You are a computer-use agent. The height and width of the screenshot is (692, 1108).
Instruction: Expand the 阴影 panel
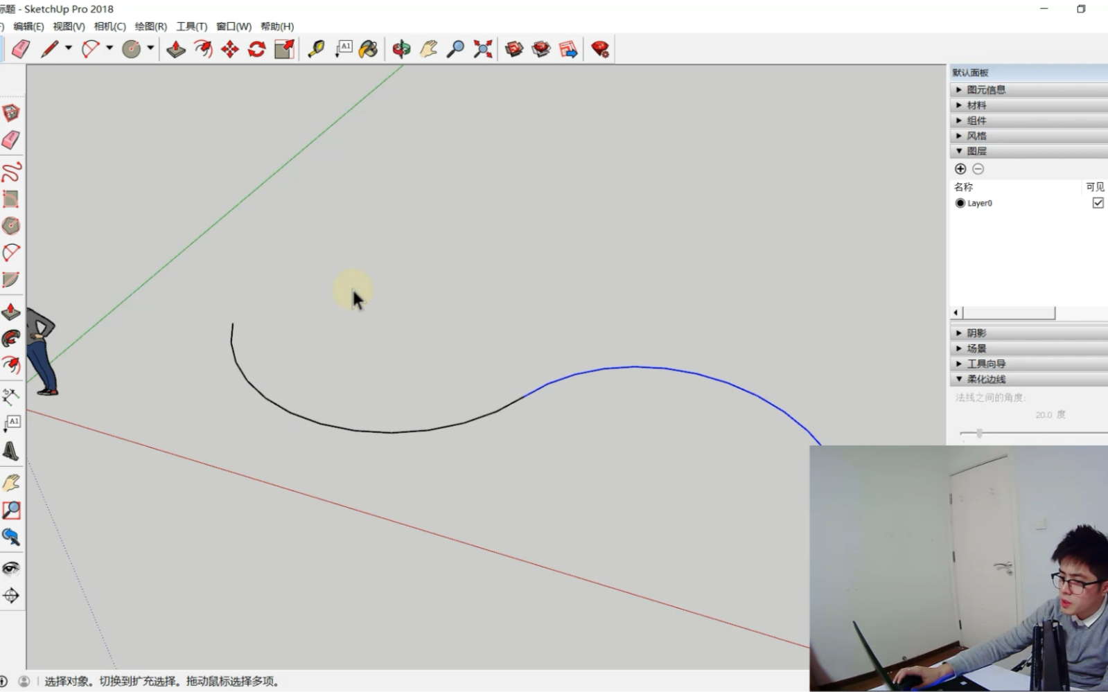click(x=1029, y=333)
